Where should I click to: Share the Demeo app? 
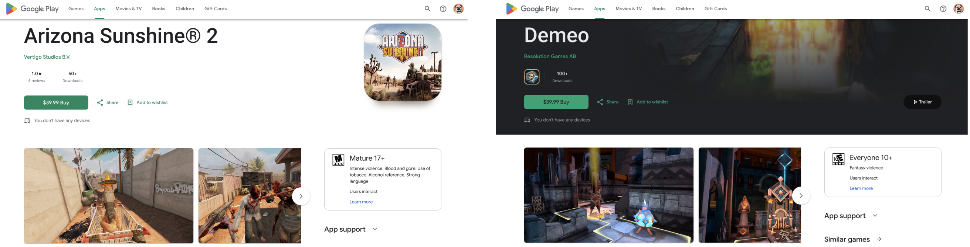[607, 102]
